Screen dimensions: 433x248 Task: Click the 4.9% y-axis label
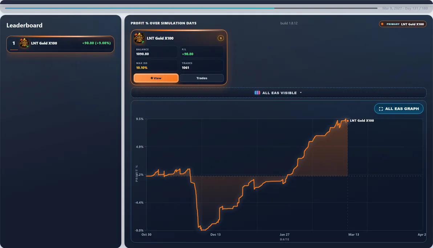tap(140, 147)
